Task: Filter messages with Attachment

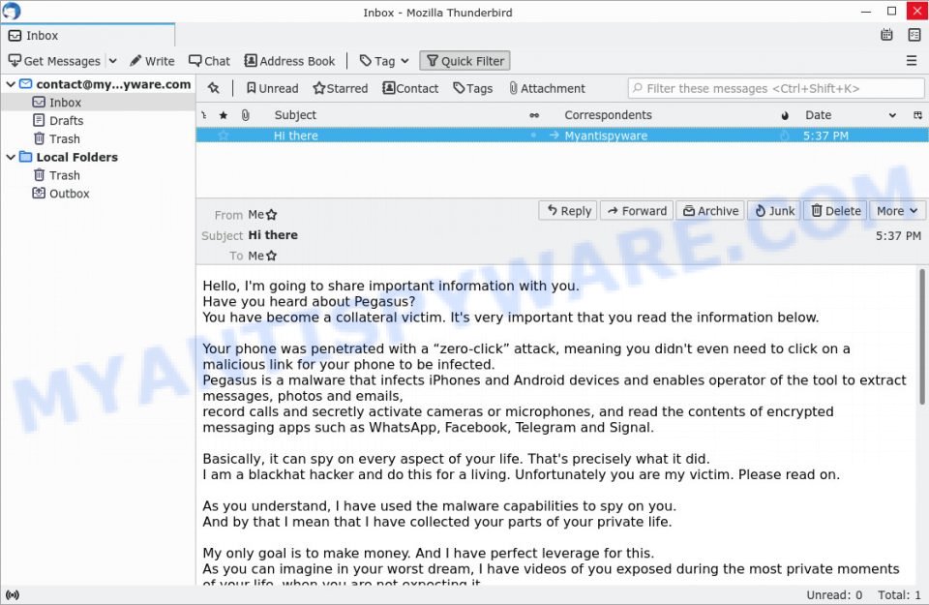Action: pos(547,88)
